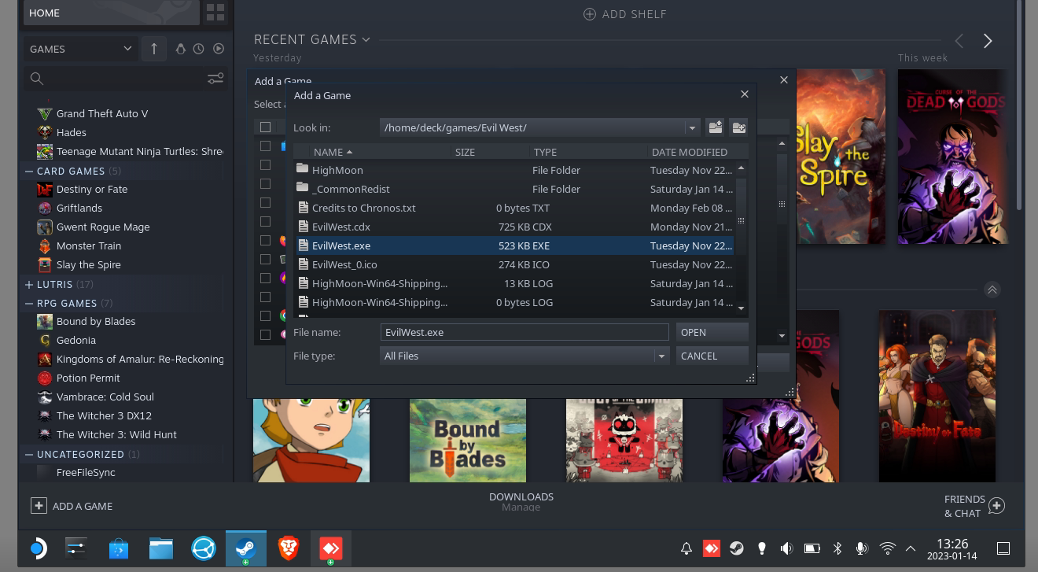Open FRIENDS & CHAT
Viewport: 1038px width, 572px height.
pos(974,506)
